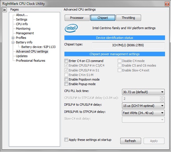Toggle Enable C4 in S1-M checkbox

pos(66,75)
